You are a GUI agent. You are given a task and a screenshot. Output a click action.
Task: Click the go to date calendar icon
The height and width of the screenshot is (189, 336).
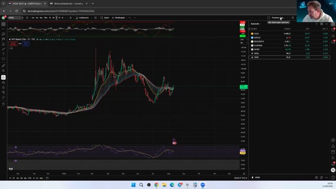point(47,178)
